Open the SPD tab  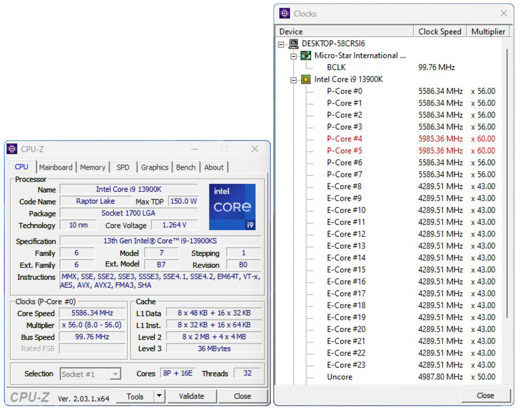point(123,167)
